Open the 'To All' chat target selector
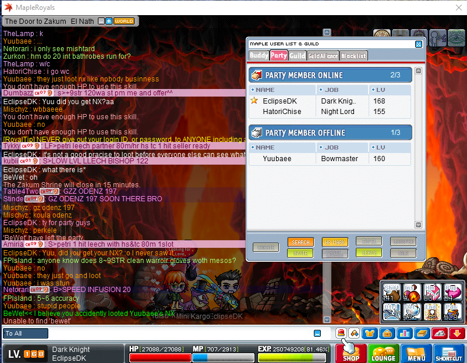 click(x=26, y=333)
